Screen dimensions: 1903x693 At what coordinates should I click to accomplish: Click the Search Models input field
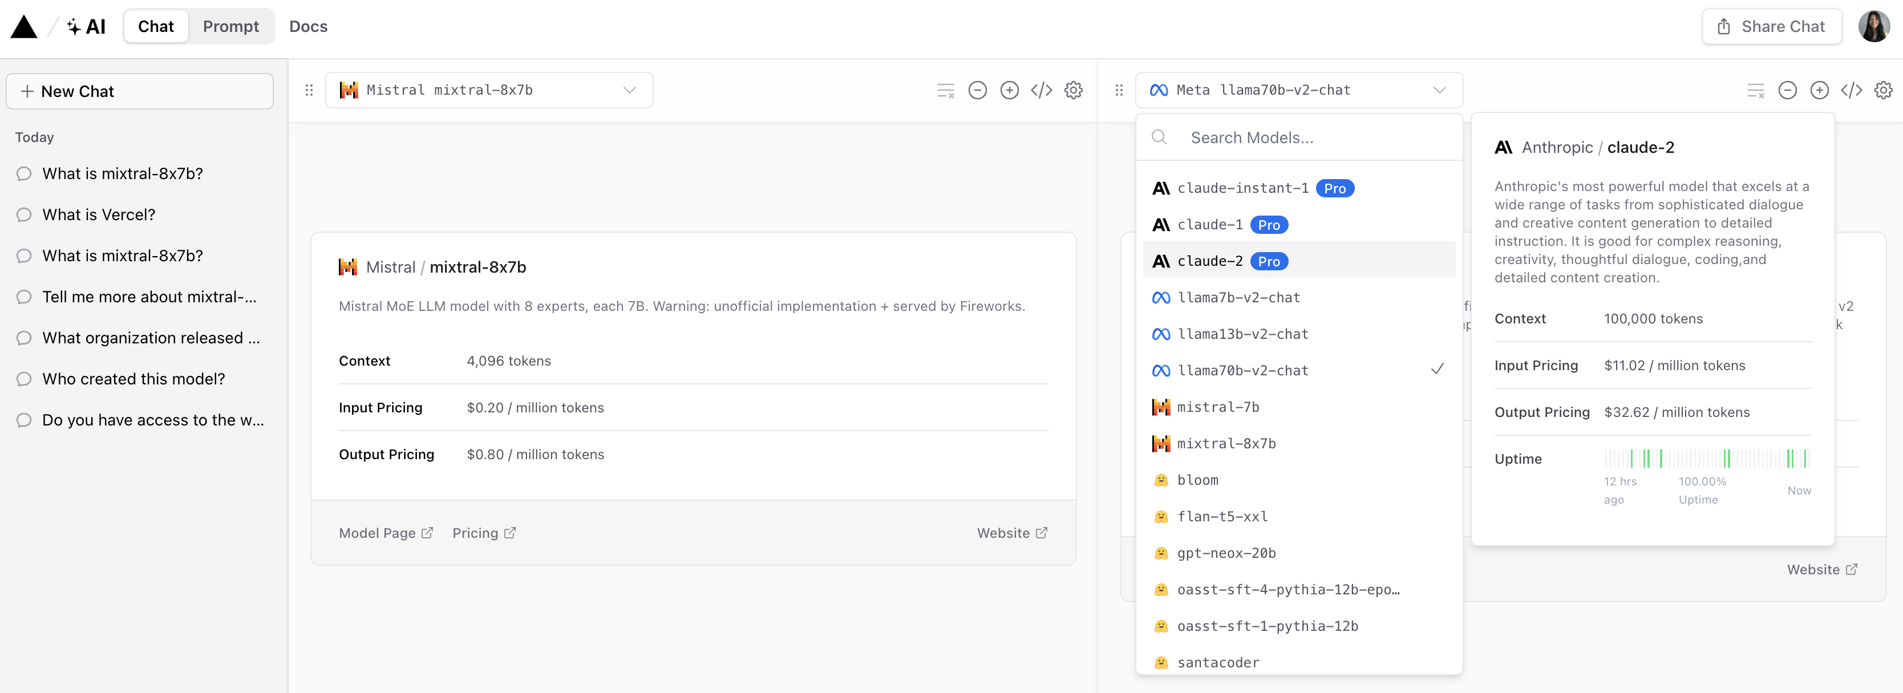[x=1299, y=137]
